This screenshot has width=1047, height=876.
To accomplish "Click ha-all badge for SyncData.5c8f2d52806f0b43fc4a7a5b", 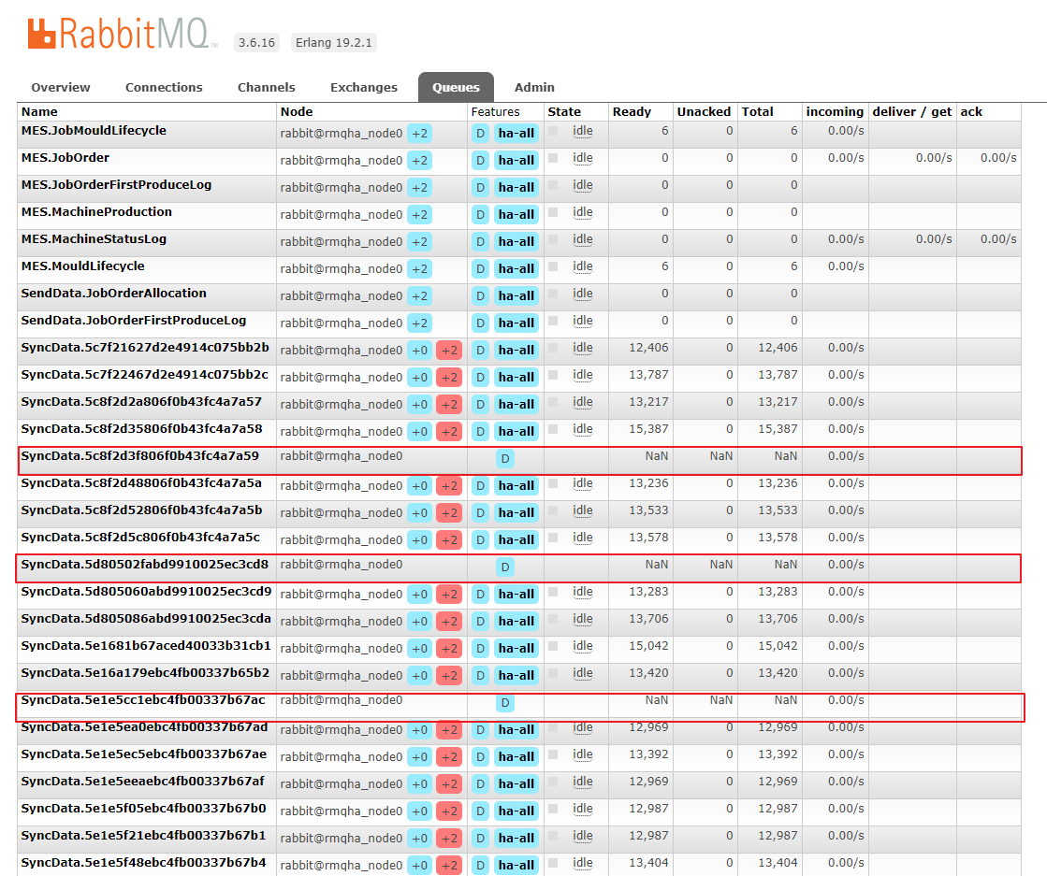I will [516, 513].
